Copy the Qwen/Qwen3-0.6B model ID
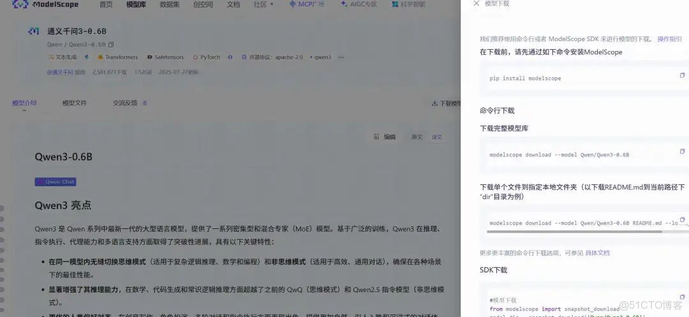 pos(111,45)
